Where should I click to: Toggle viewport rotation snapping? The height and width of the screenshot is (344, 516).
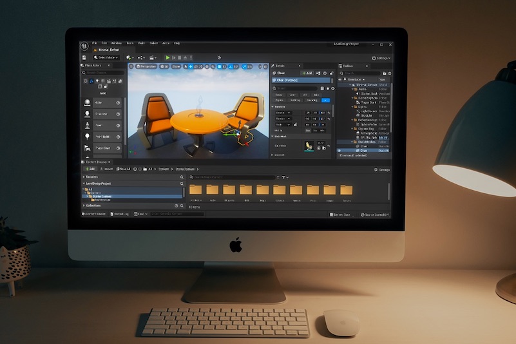click(231, 66)
